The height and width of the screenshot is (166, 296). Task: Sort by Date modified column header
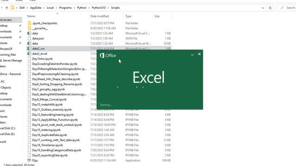tap(99, 16)
